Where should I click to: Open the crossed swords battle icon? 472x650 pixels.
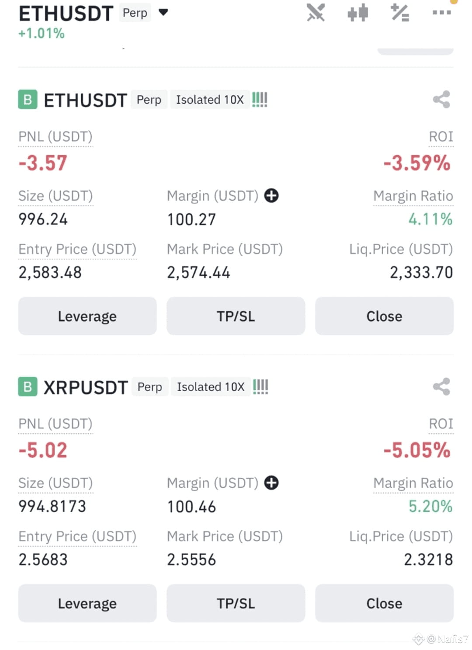(316, 13)
